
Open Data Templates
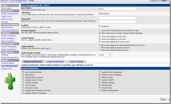pos(8,41)
